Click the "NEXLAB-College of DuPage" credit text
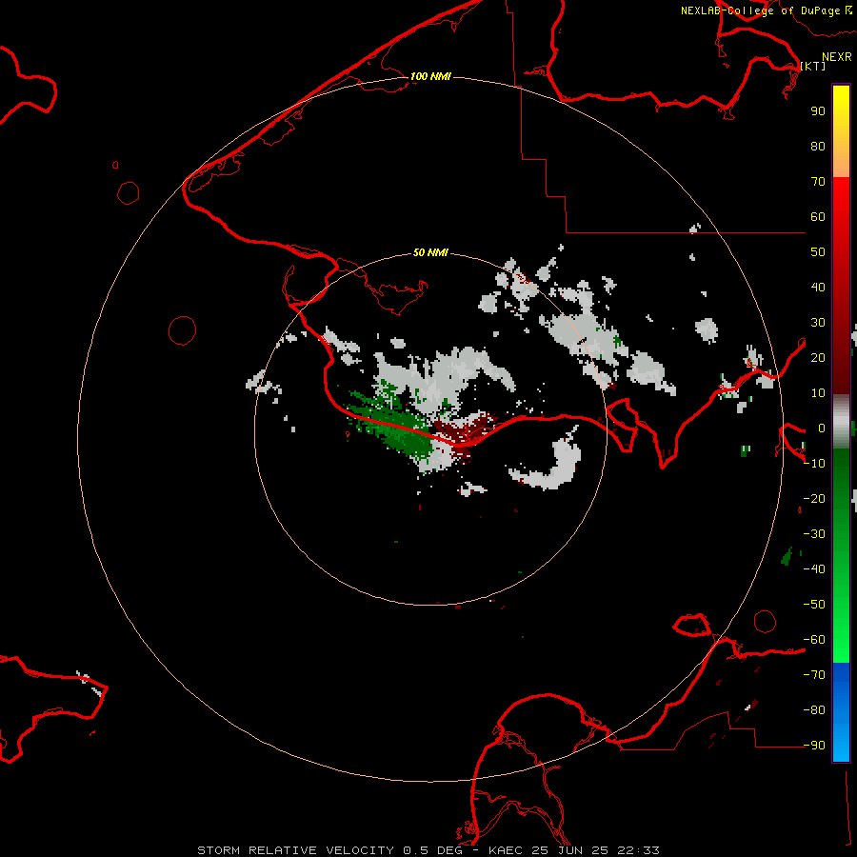 [761, 10]
